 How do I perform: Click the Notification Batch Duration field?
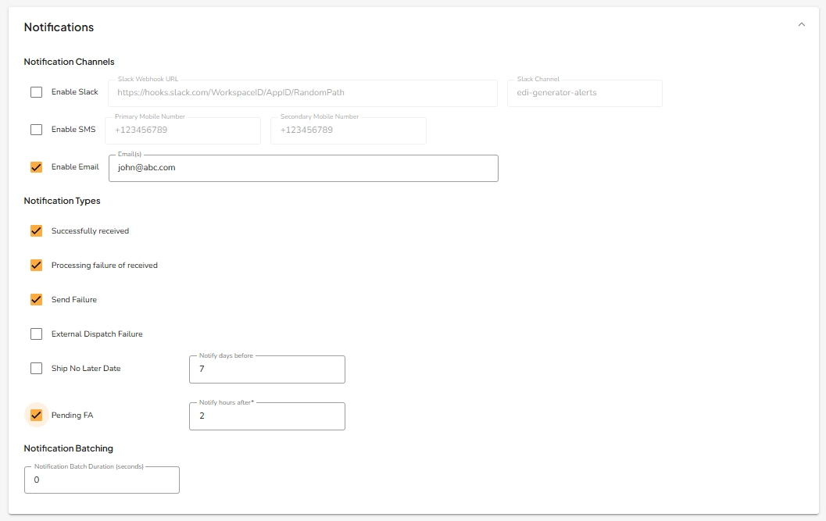102,479
